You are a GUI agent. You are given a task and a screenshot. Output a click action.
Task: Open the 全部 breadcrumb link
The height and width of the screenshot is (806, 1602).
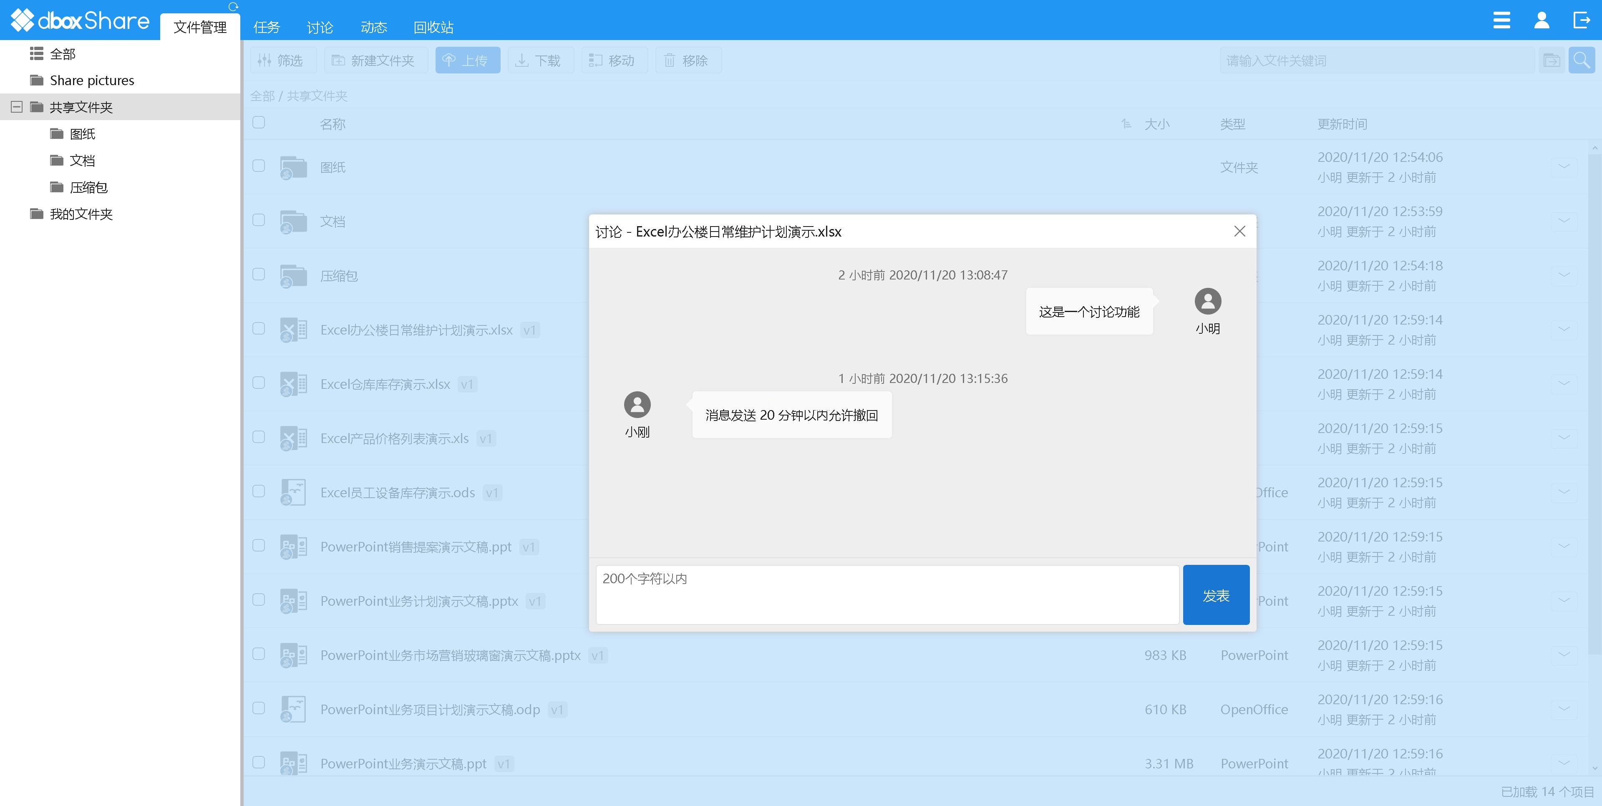coord(263,96)
